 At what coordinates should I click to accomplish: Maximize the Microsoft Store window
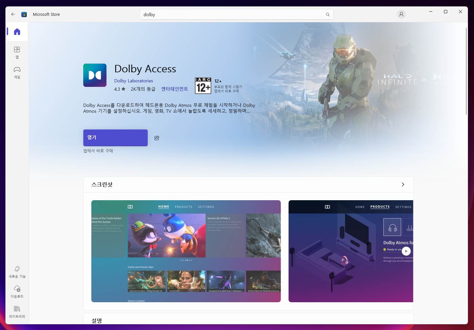[x=446, y=12]
